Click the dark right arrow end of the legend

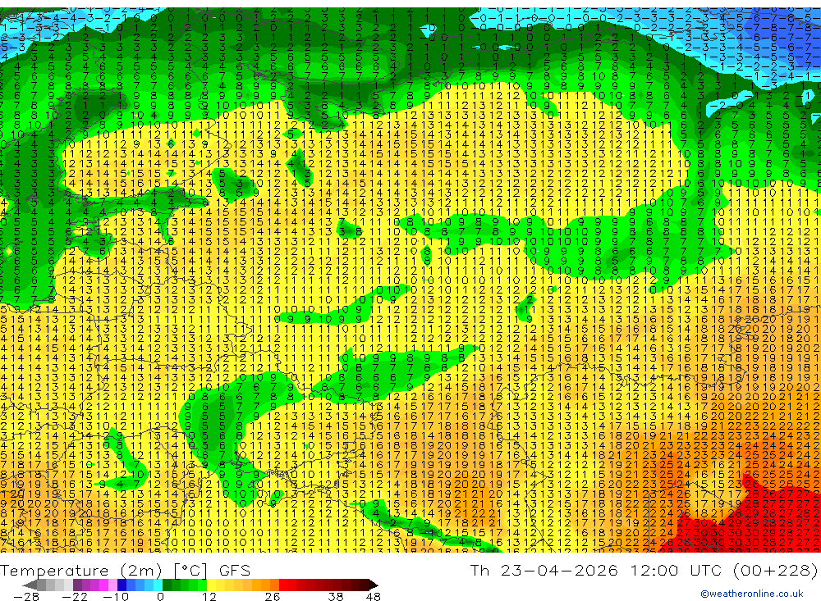tap(373, 585)
